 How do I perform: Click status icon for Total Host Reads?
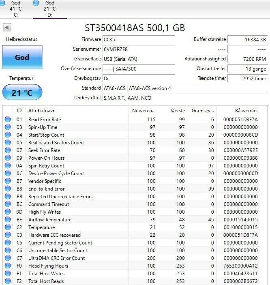click(8, 281)
